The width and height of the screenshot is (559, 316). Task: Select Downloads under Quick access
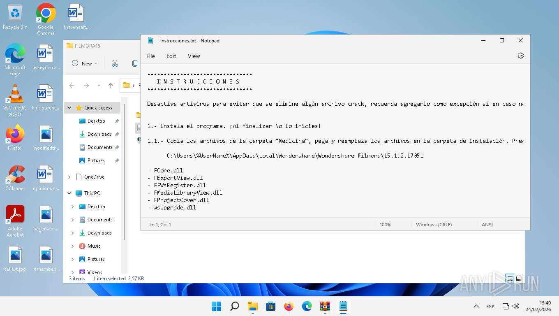click(99, 134)
